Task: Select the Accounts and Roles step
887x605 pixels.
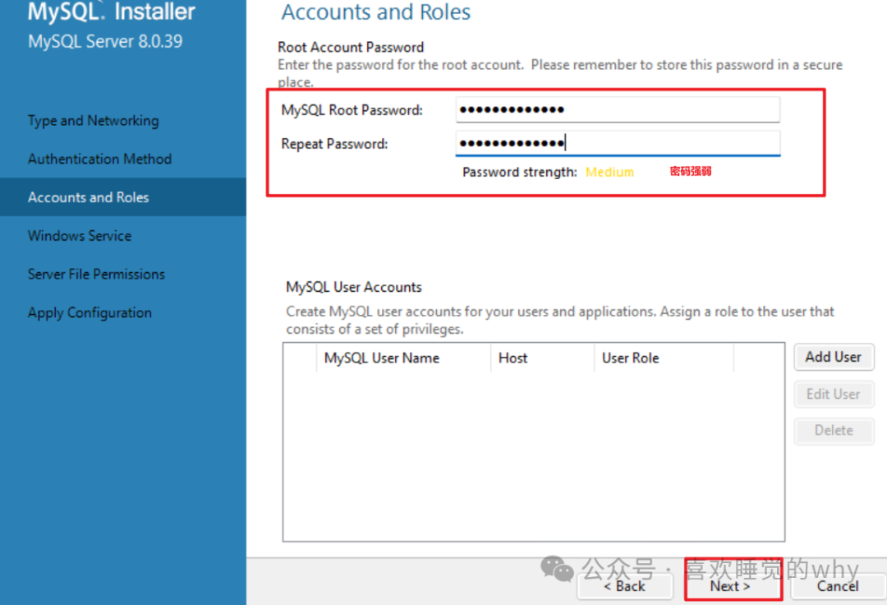Action: point(122,197)
